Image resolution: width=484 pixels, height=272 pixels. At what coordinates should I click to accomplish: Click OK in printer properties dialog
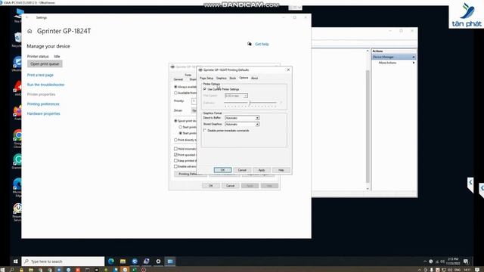pos(211,186)
